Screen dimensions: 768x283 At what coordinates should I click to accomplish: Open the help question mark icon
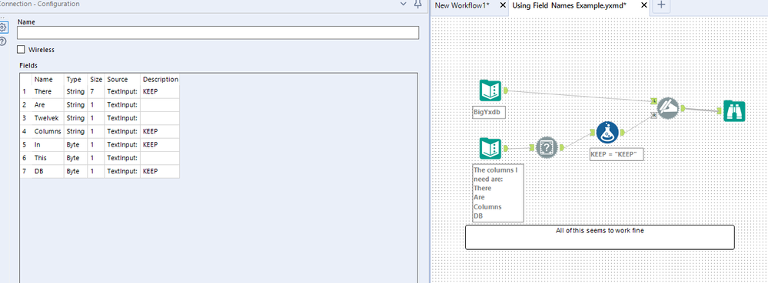click(3, 41)
